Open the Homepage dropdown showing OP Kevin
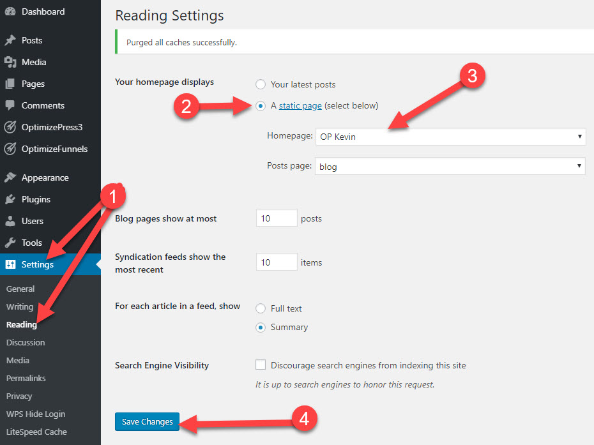This screenshot has width=594, height=445. click(450, 137)
